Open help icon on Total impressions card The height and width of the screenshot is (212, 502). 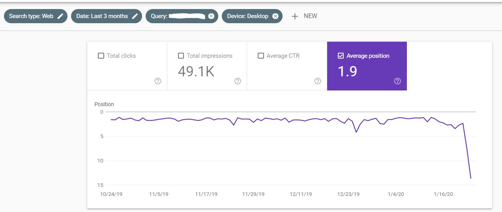tap(238, 81)
